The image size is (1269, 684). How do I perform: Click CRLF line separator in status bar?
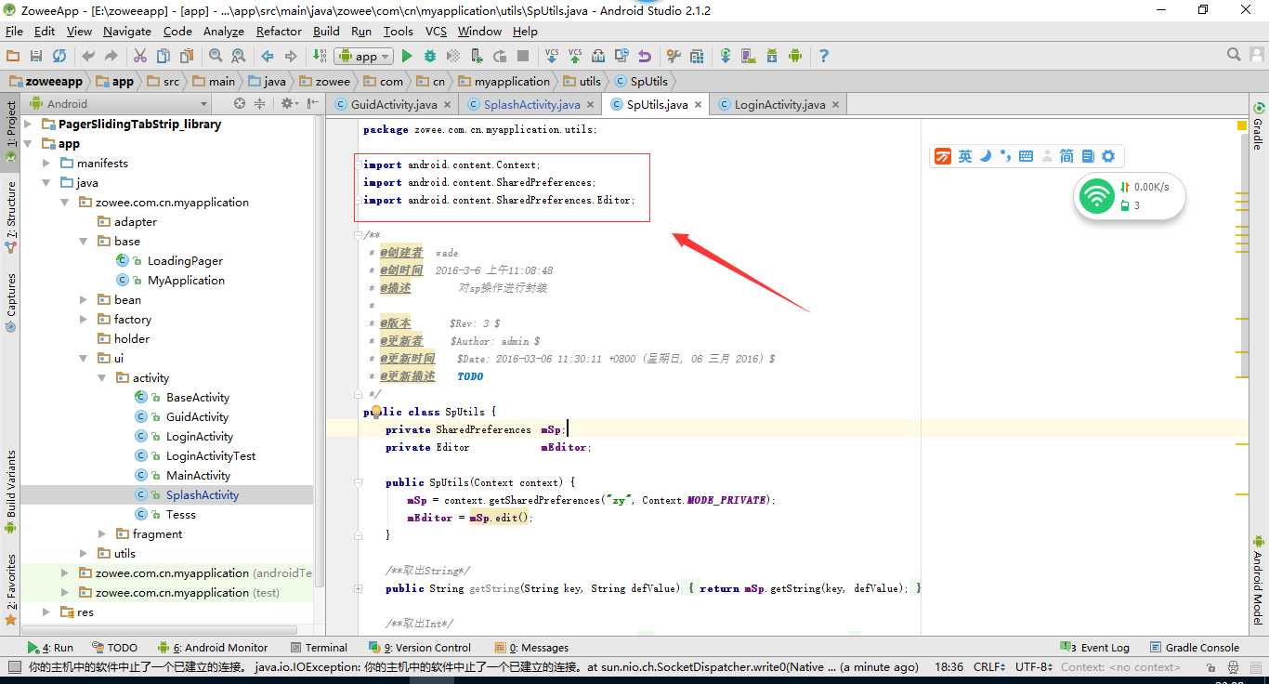click(x=989, y=666)
